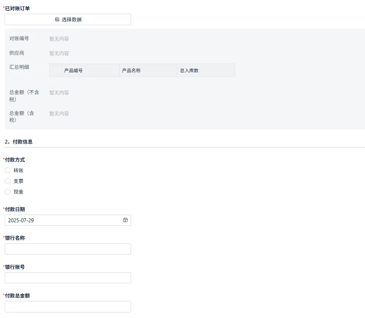Click the 总金额(含税) empty value
Viewport: 365px width, 318px height.
pos(59,114)
